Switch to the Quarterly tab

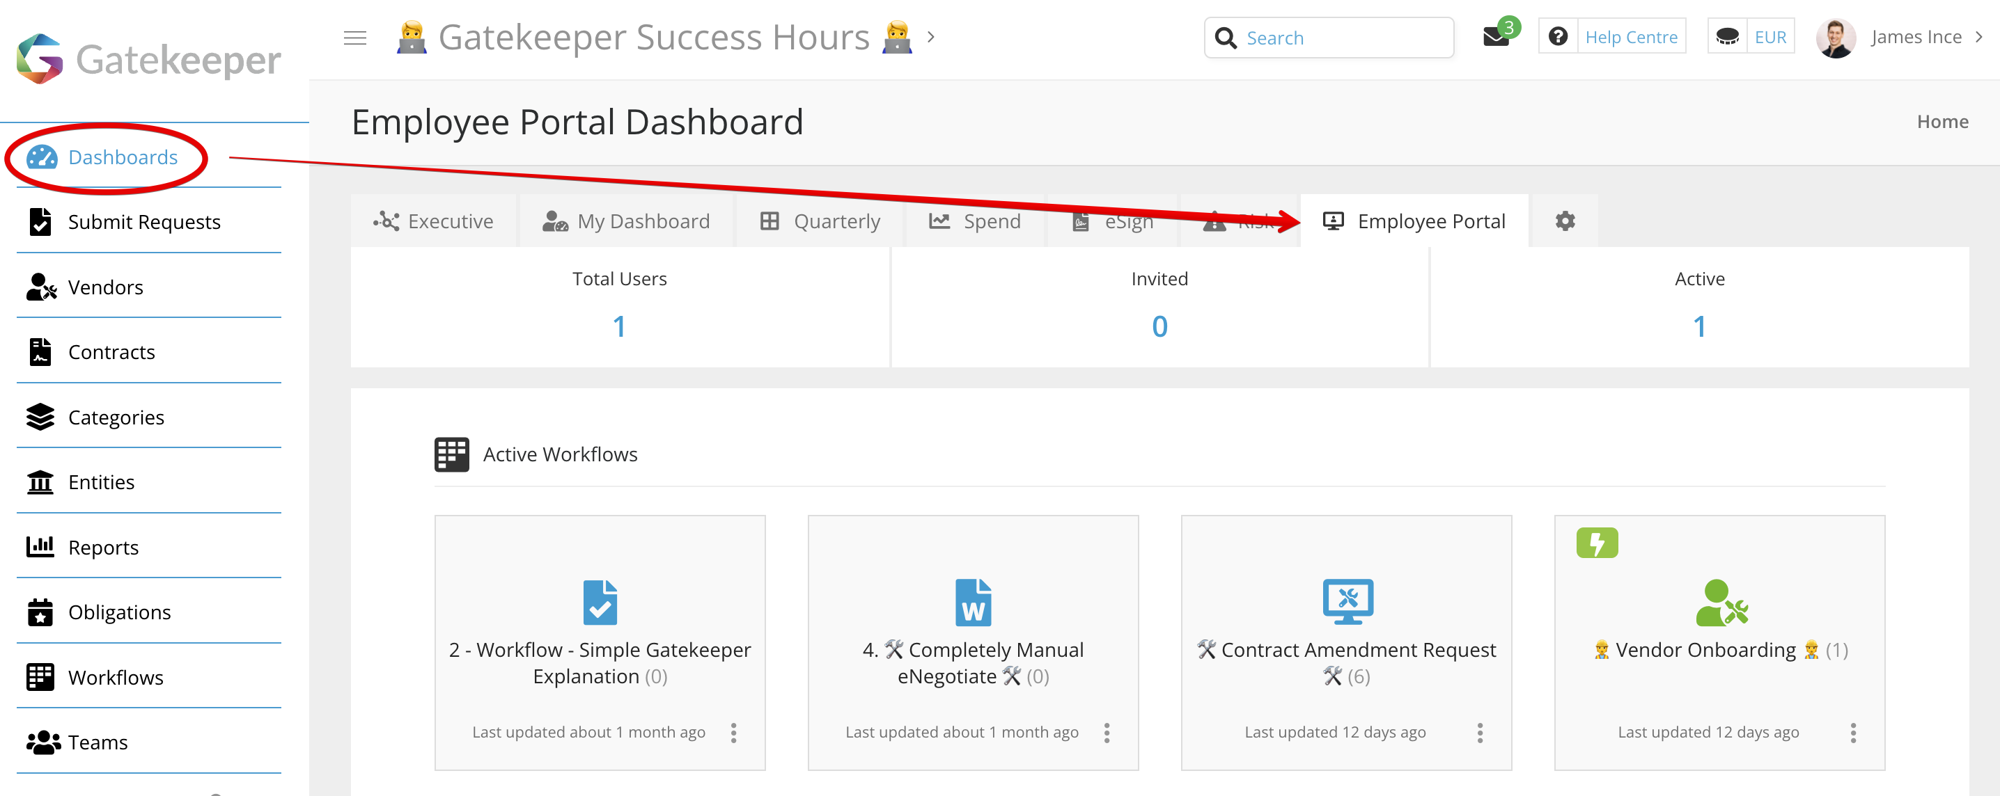tap(820, 222)
